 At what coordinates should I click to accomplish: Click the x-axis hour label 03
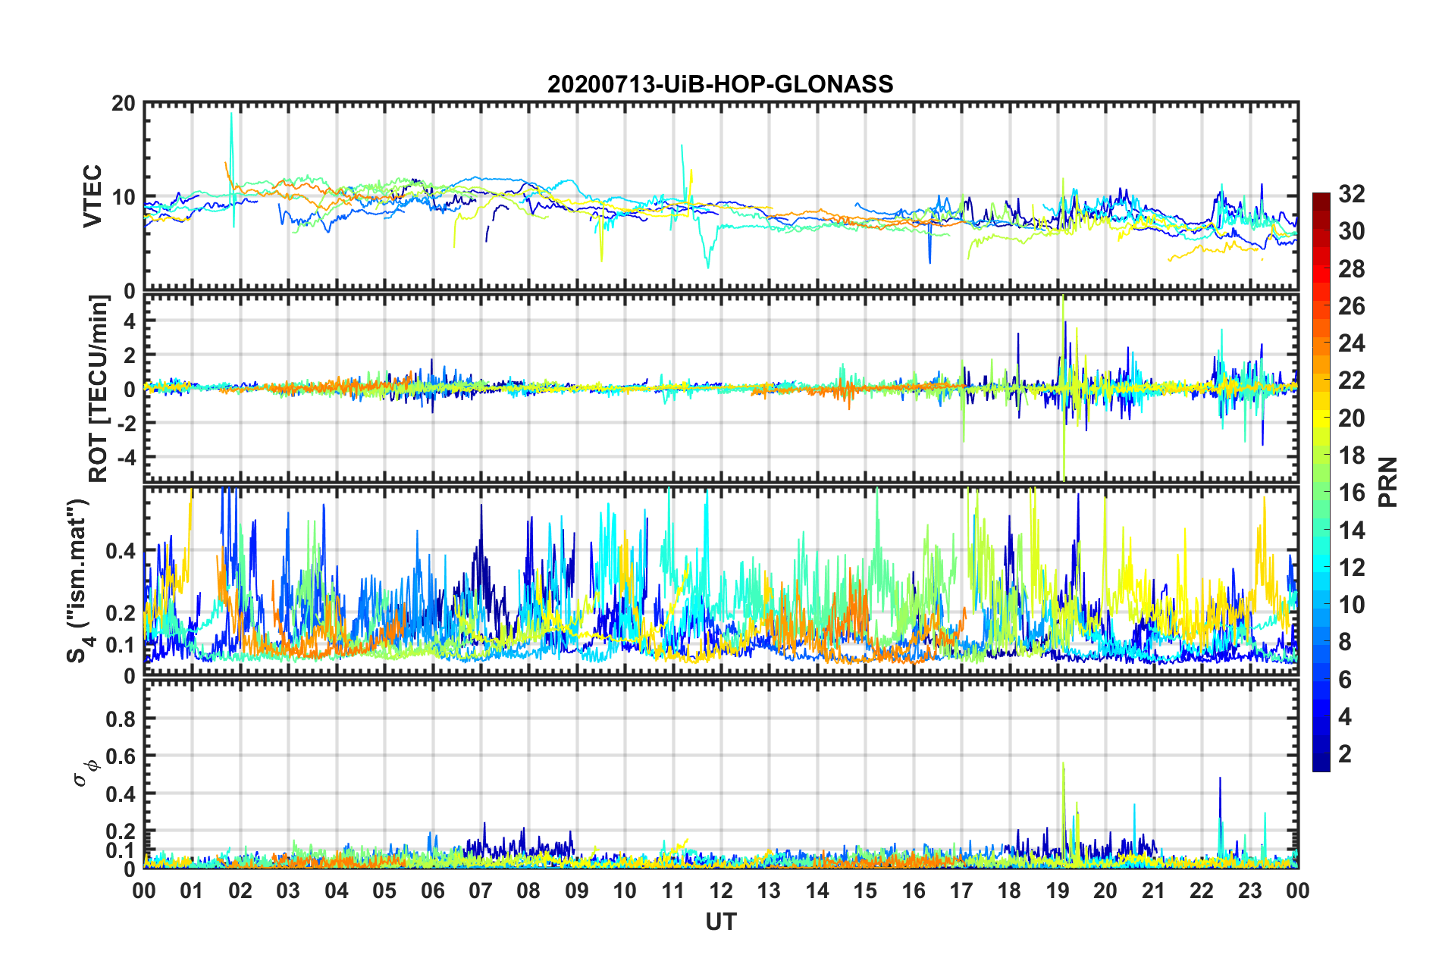[x=288, y=890]
